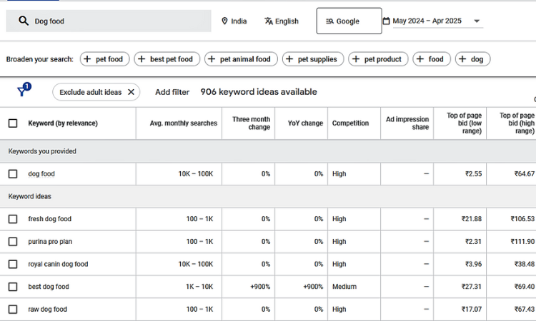Click the Keyword ideas section heading

tap(30, 196)
